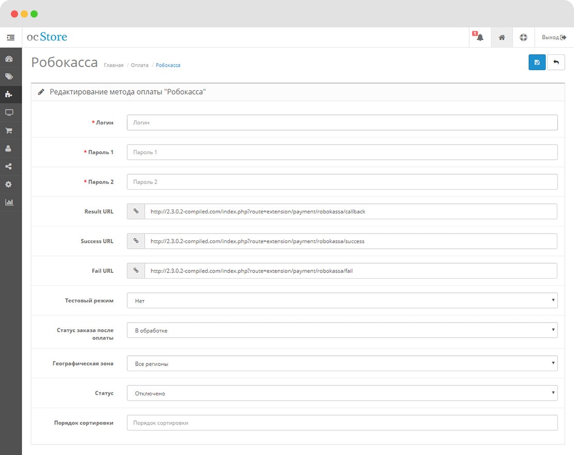The height and width of the screenshot is (455, 574).
Task: Open System settings from sidebar gear icon
Action: coord(8,184)
